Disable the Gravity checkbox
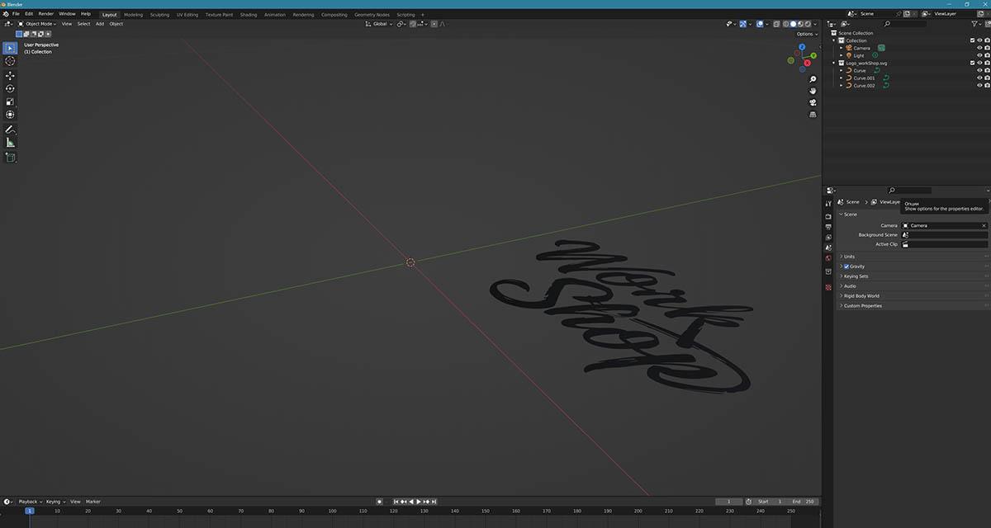The width and height of the screenshot is (991, 528). coord(847,266)
